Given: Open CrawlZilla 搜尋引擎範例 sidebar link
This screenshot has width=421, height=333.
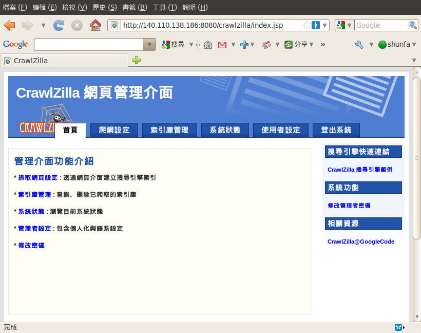Looking at the screenshot, I should [360, 170].
